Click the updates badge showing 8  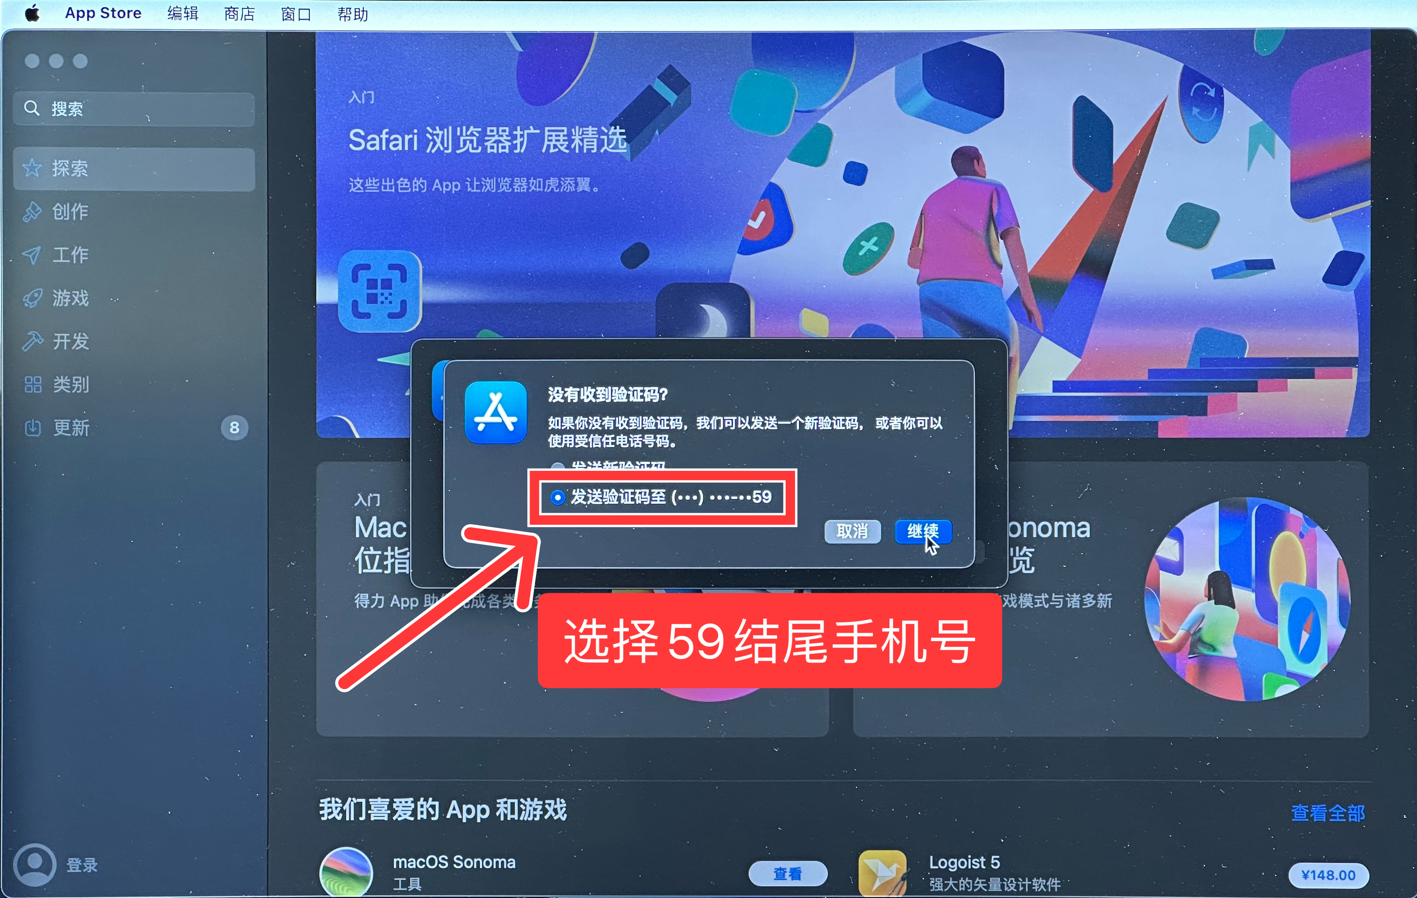point(234,428)
